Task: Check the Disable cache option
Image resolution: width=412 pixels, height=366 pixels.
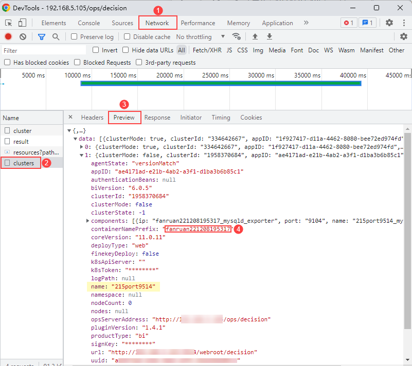Action: tap(127, 37)
